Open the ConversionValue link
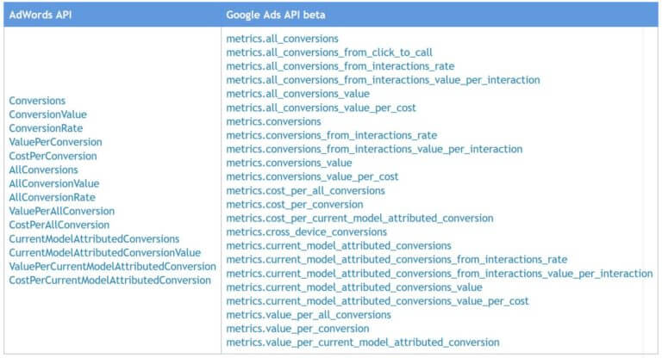This screenshot has height=358, width=662. 47,114
